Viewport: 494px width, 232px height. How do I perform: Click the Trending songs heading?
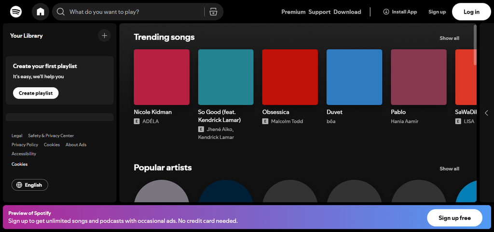pyautogui.click(x=164, y=37)
